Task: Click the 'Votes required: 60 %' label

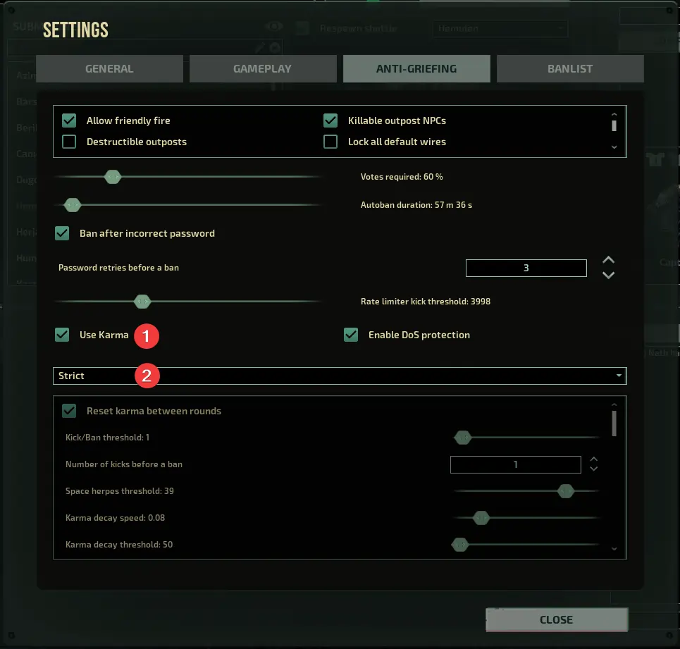Action: [402, 177]
